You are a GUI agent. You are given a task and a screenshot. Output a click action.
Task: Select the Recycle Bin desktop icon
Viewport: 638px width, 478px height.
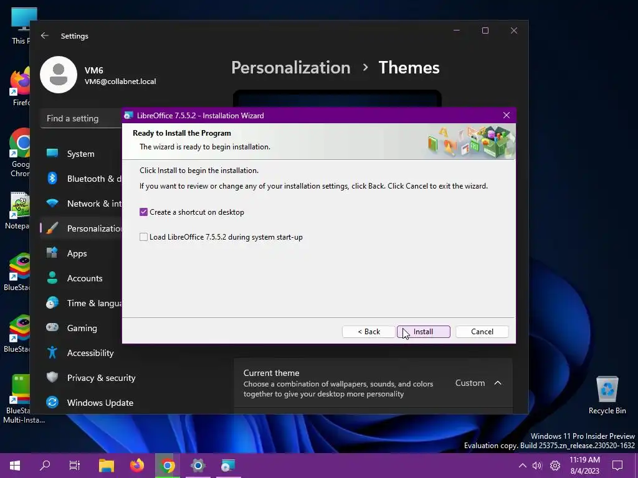point(607,395)
